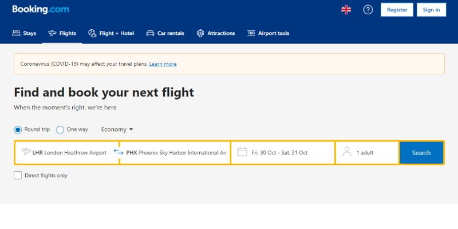Image resolution: width=458 pixels, height=229 pixels.
Task: Select the Round trip radio button
Action: click(18, 130)
